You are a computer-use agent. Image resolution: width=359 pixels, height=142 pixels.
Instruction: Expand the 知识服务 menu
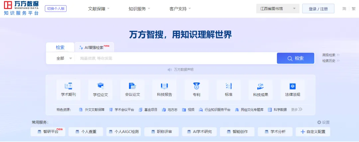point(139,9)
